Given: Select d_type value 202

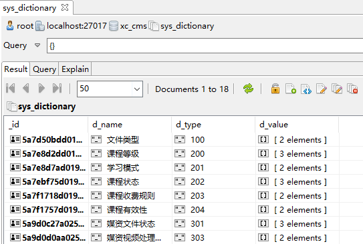Looking at the screenshot, I should coord(197,182).
